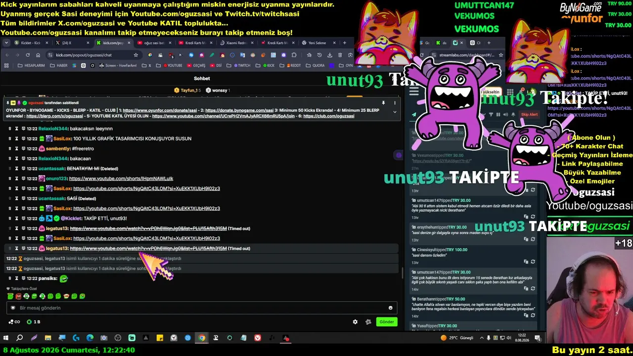Bookmark this page with the star icon
The image size is (633, 356).
(136, 55)
